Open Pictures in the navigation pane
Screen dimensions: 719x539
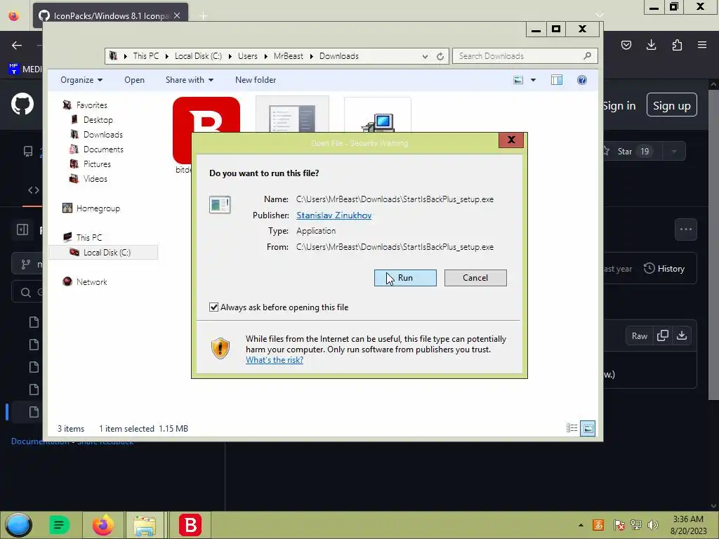(x=97, y=164)
